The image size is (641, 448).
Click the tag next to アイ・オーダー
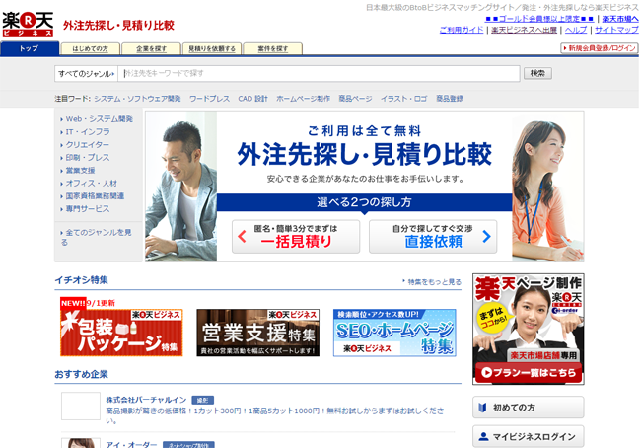click(188, 445)
